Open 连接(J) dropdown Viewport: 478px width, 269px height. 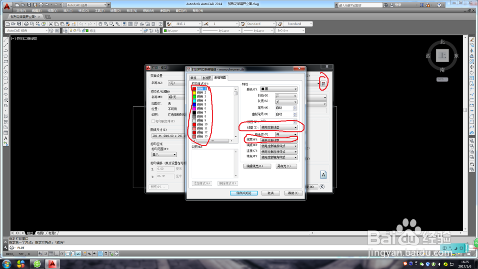(x=279, y=151)
